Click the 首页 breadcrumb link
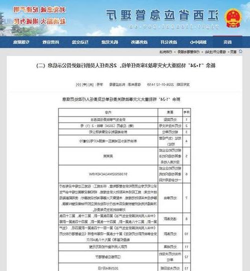 (x=233, y=52)
